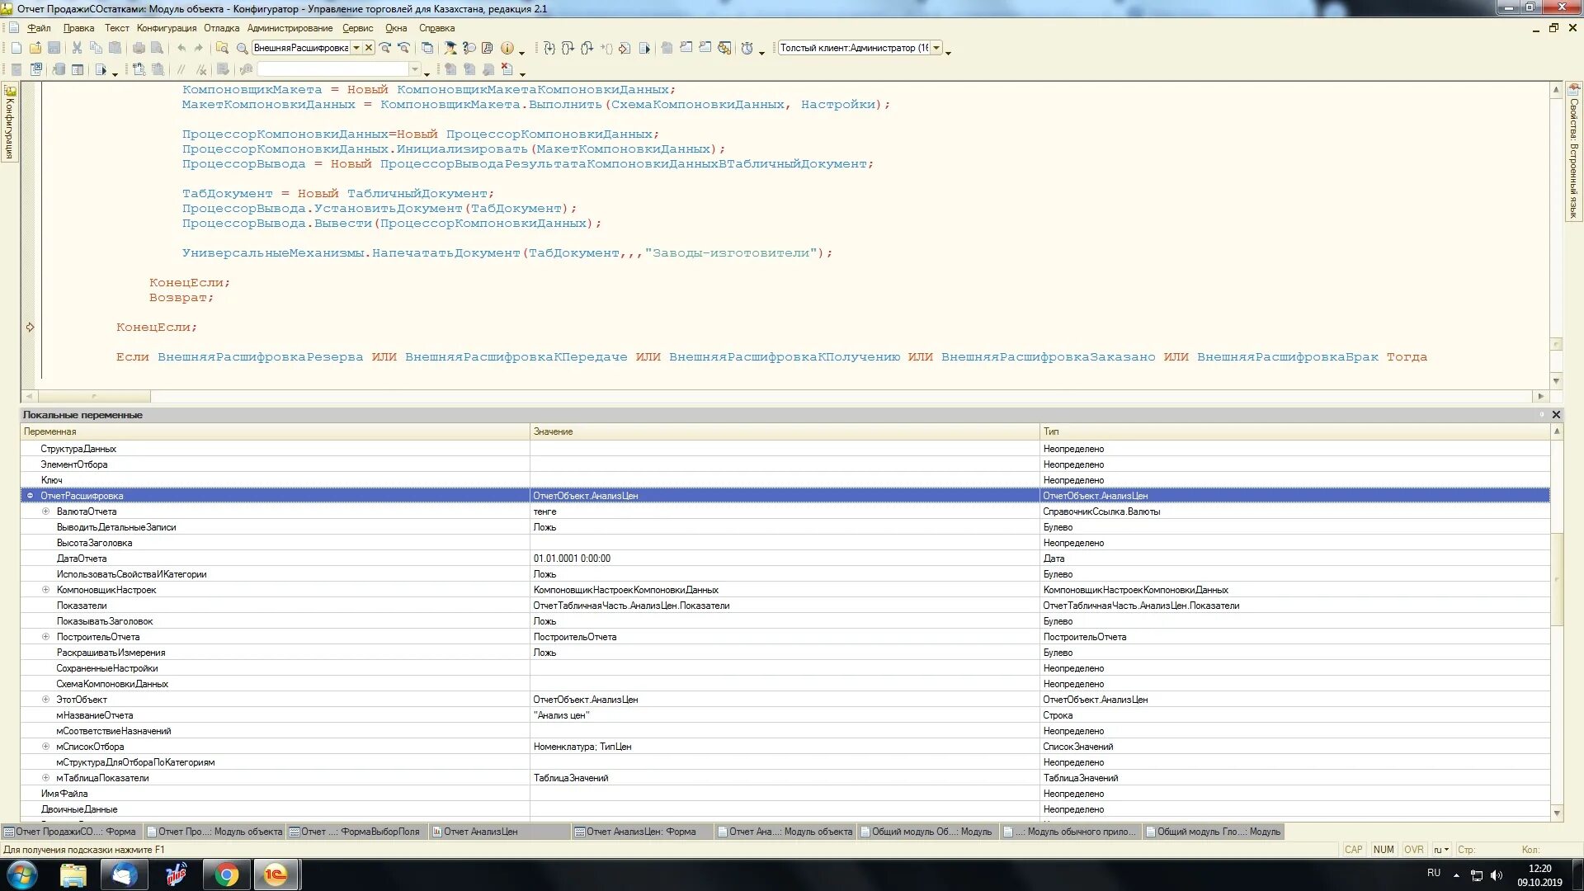Open Google Chrome from the taskbar
This screenshot has height=891, width=1584.
(x=226, y=874)
